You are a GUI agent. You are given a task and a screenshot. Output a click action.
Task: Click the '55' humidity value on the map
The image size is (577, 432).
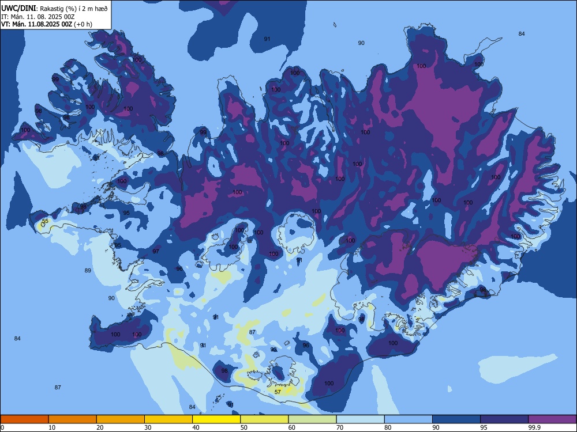point(45,221)
